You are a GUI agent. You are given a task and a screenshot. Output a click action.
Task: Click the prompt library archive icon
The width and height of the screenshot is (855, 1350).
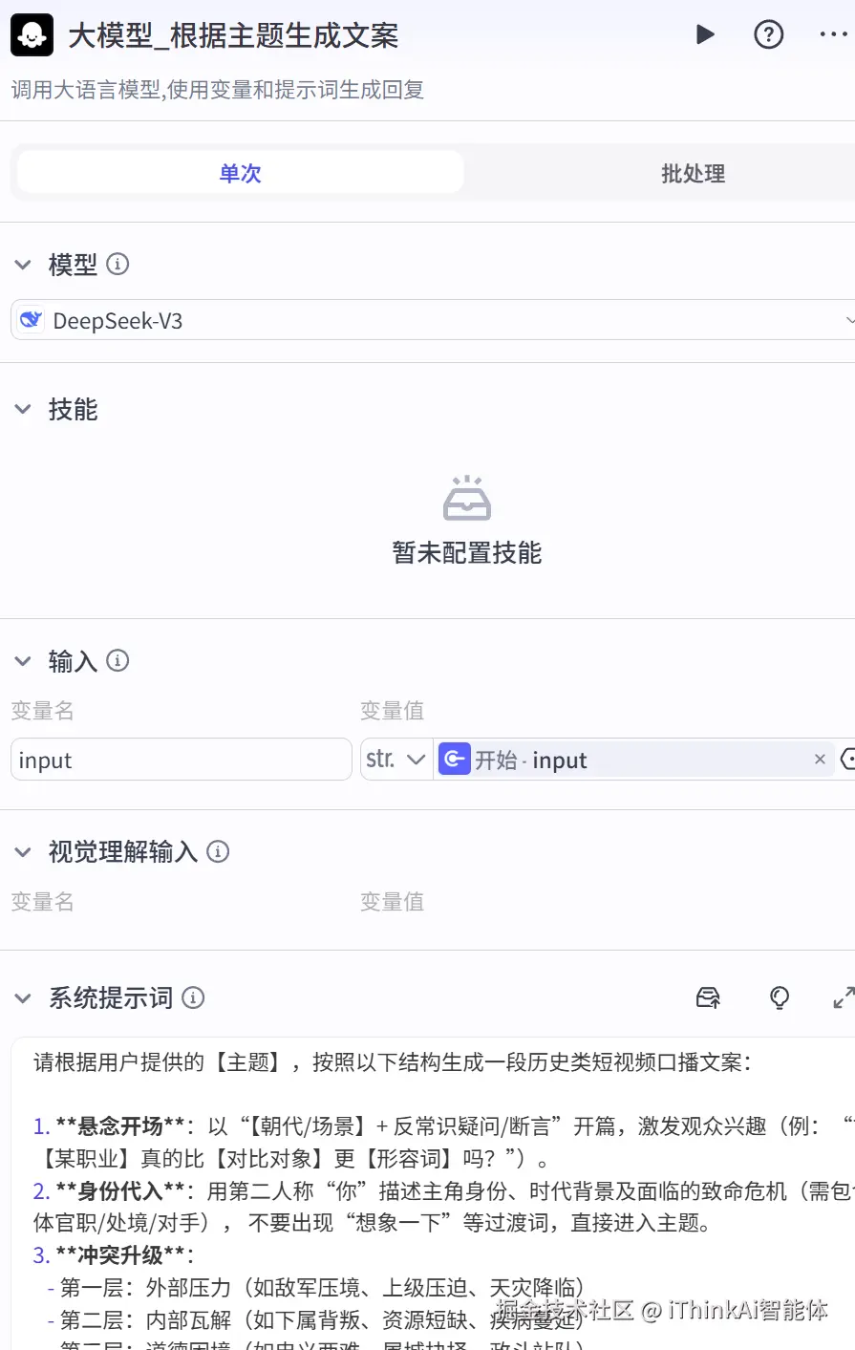(708, 997)
